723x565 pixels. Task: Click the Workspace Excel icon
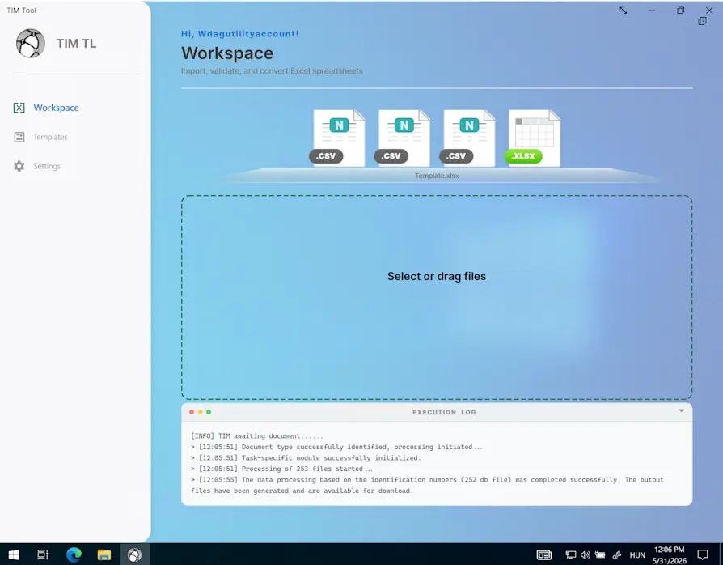point(19,108)
